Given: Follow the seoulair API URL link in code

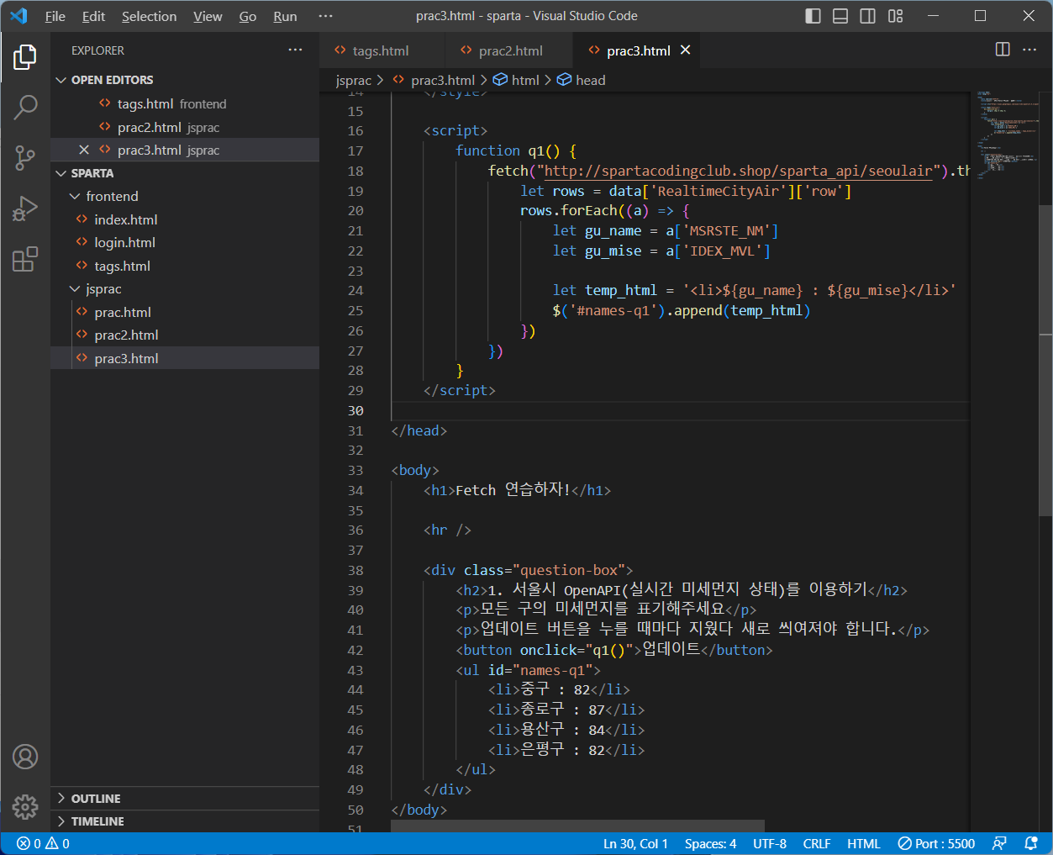Looking at the screenshot, I should [x=739, y=171].
